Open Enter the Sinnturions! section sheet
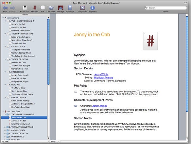This screenshot has height=144, width=191. pyautogui.click(x=21, y=124)
